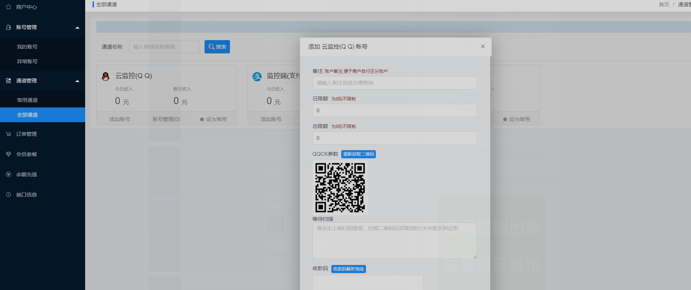Click the 通道管理 grid icon
This screenshot has width=691, height=290.
click(x=8, y=81)
